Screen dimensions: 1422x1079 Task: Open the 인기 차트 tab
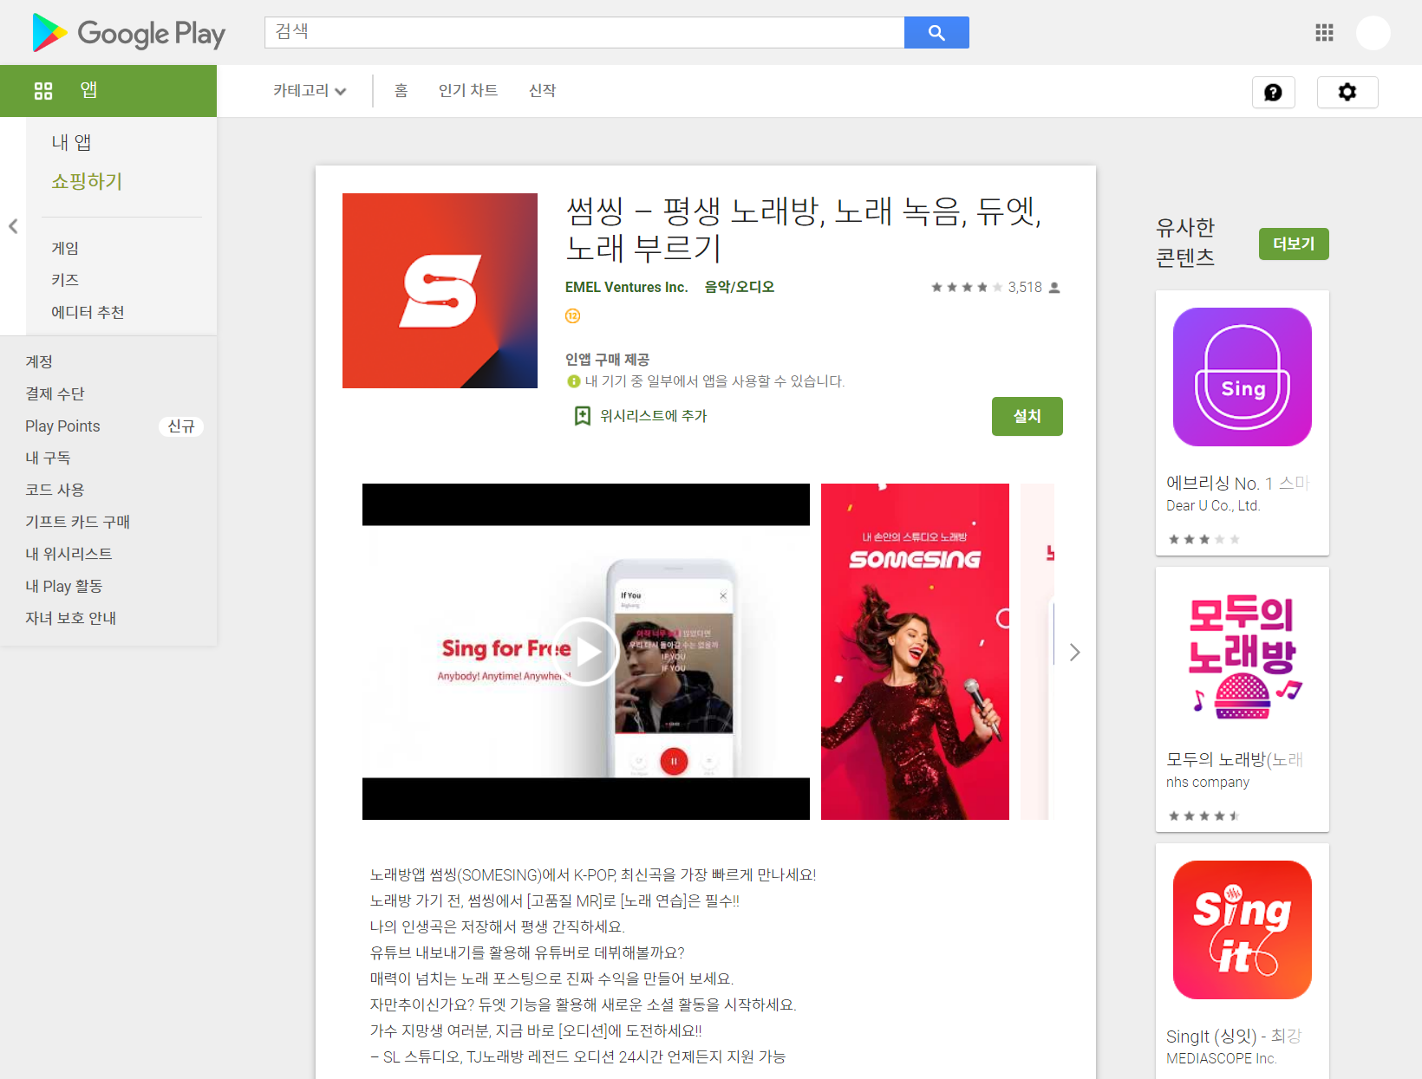468,91
